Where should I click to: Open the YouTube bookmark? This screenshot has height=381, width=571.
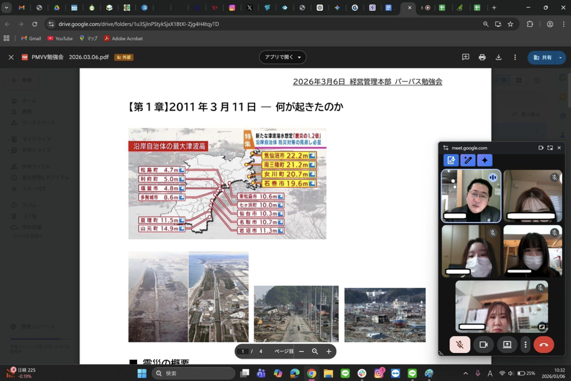(60, 38)
